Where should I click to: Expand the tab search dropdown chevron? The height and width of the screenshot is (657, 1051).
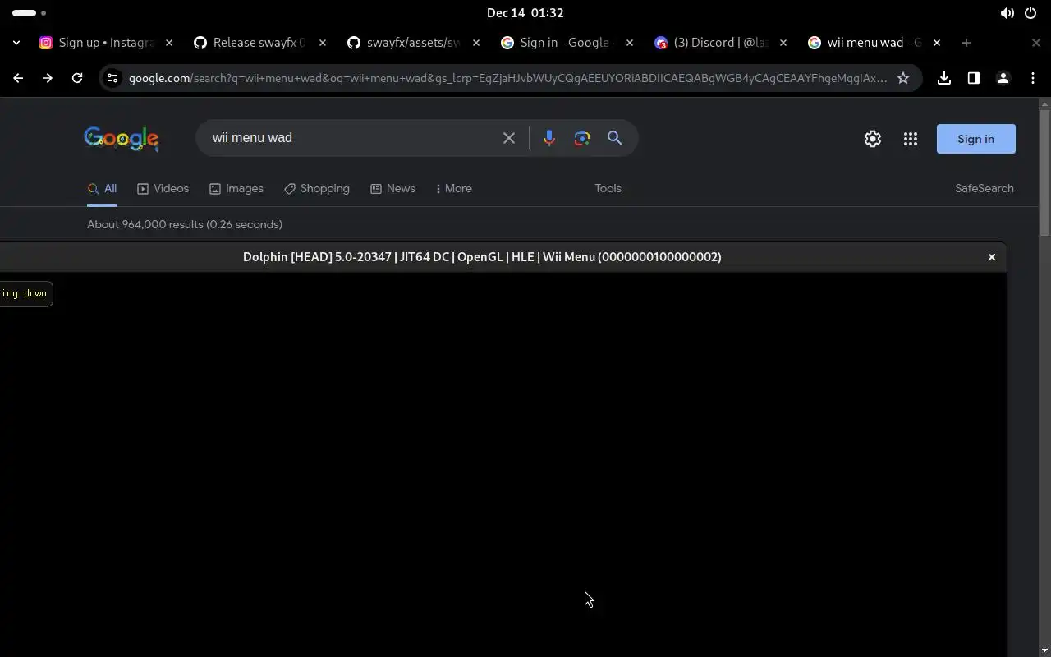click(16, 43)
